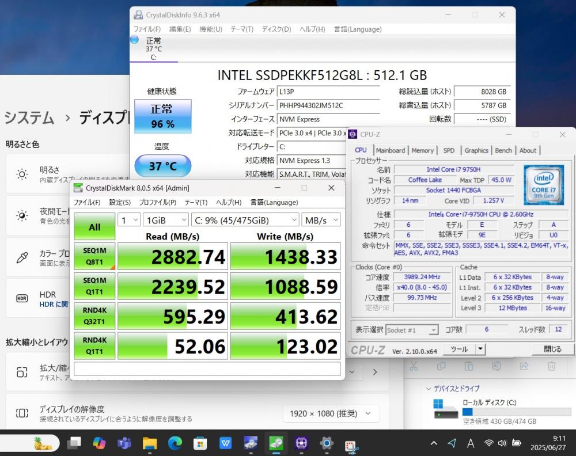Open Microsoft Store from the taskbar
Viewport: 576px width, 456px height.
click(x=200, y=443)
